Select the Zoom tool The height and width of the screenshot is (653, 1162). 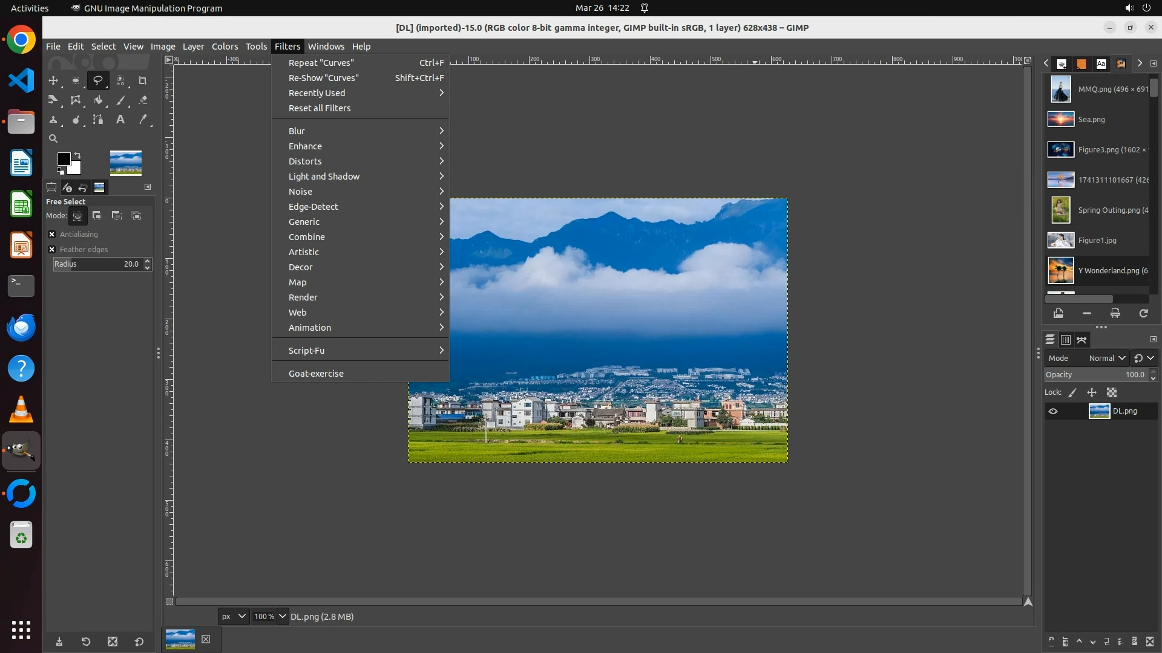pos(53,138)
